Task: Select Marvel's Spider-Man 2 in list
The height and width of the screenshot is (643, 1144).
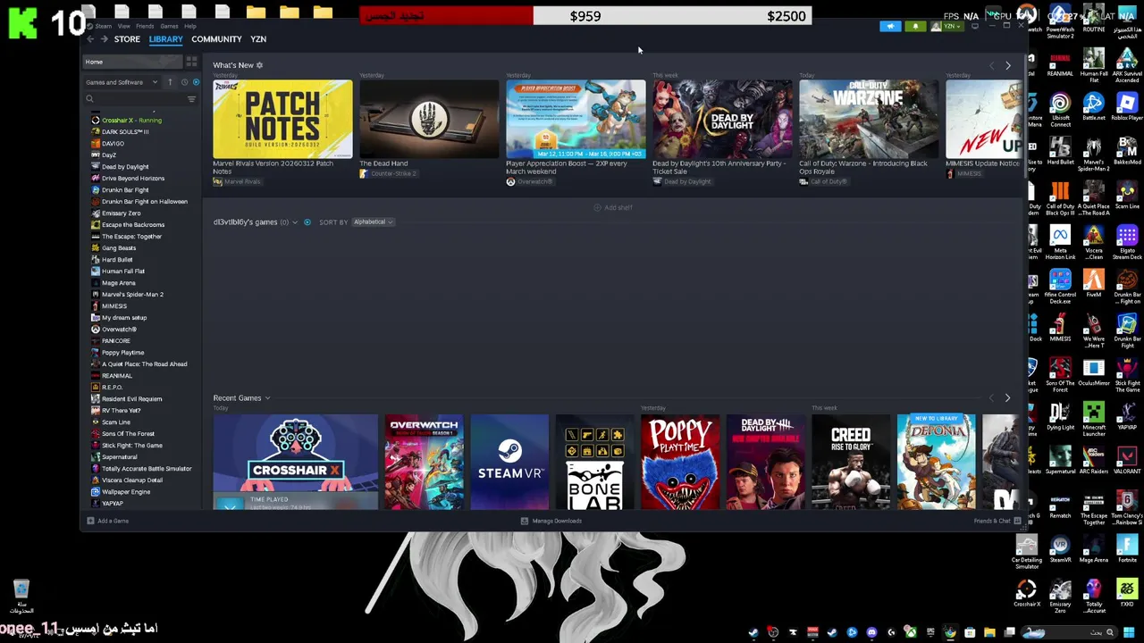Action: (x=132, y=295)
